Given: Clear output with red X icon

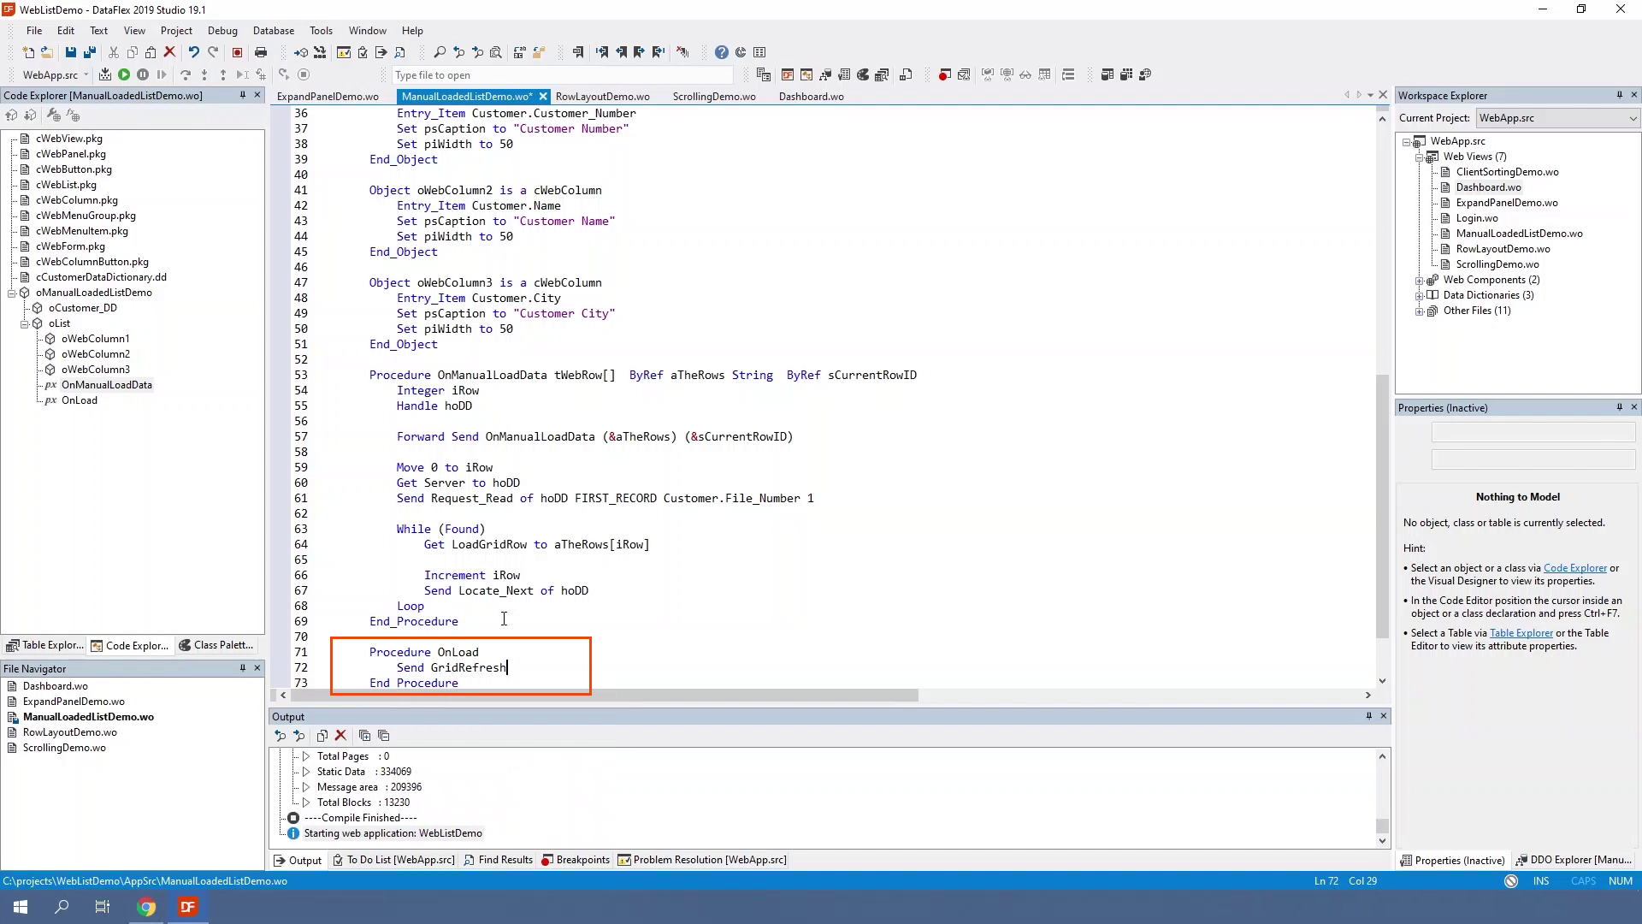Looking at the screenshot, I should coord(340,736).
